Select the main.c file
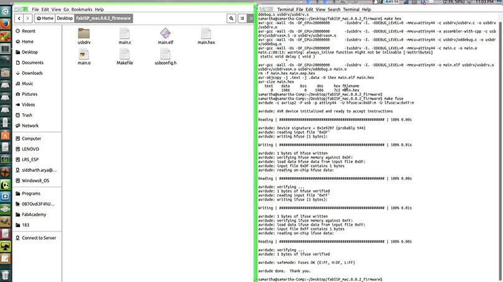 click(x=125, y=36)
